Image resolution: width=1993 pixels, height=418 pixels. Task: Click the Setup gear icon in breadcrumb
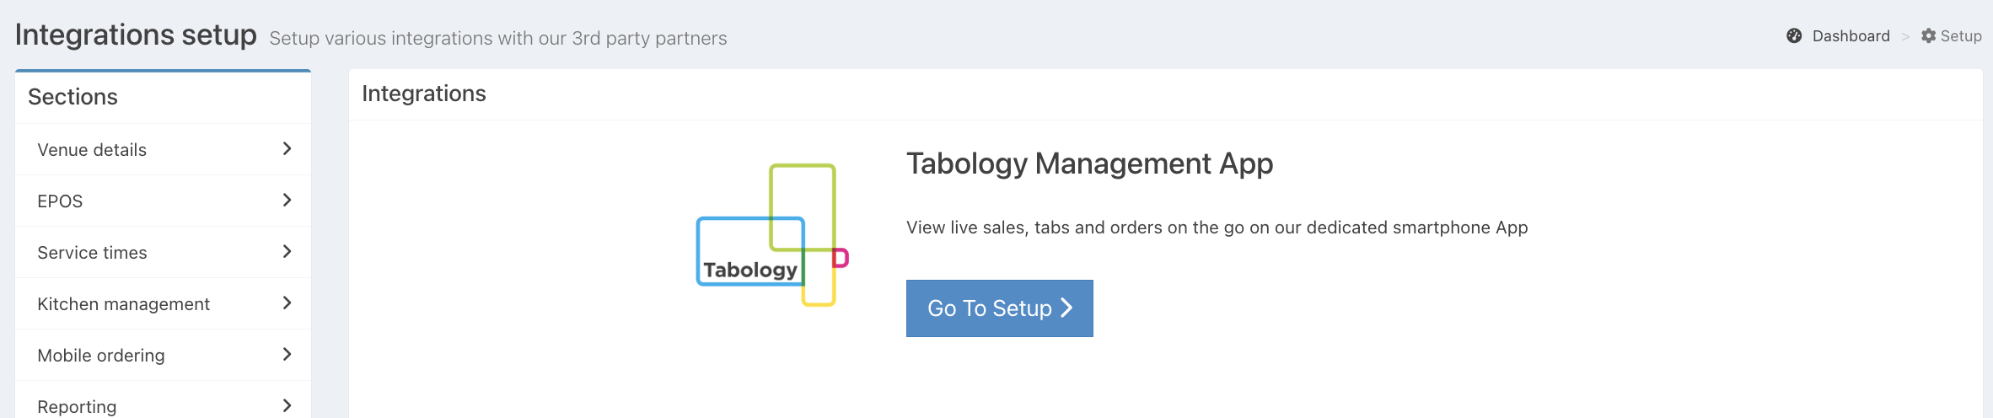(1928, 36)
